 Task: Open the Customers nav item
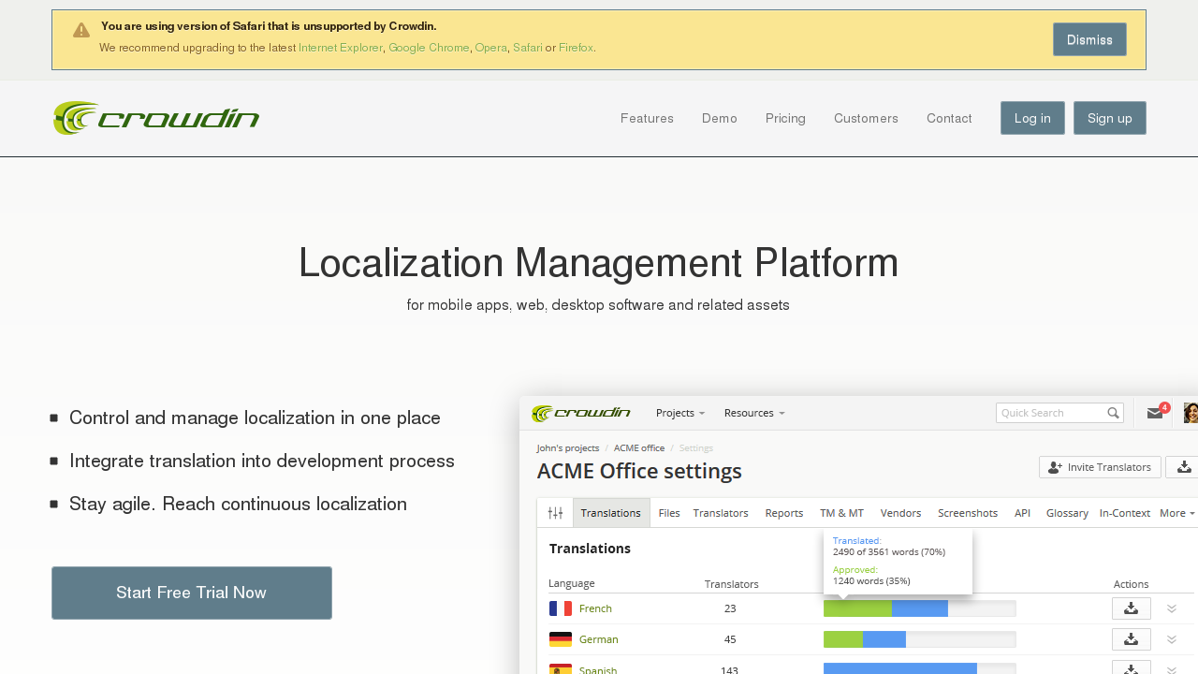[866, 118]
